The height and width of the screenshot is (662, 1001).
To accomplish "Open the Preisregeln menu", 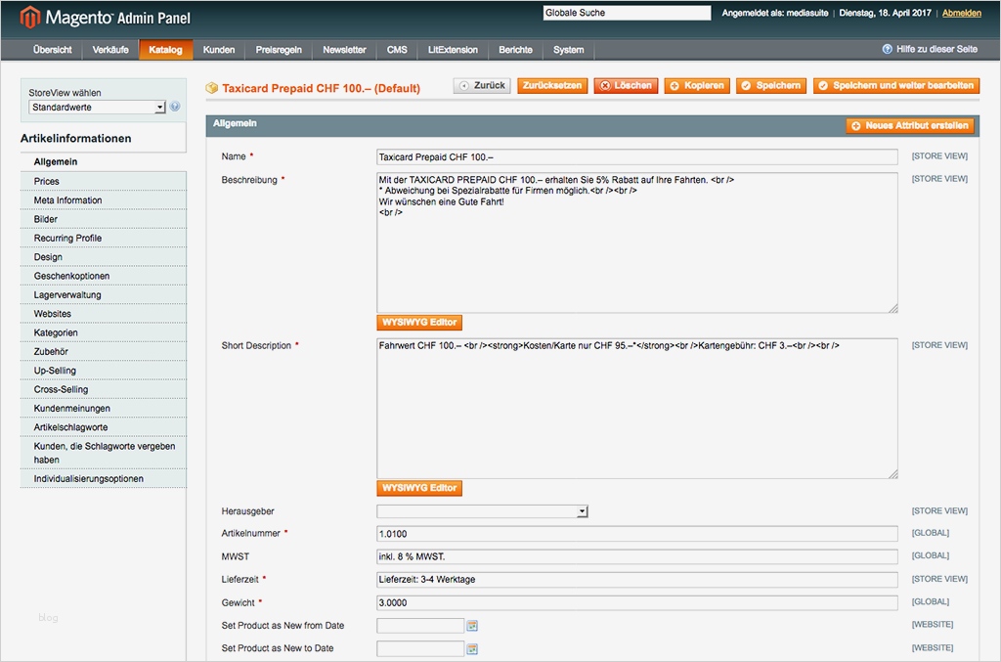I will click(279, 50).
